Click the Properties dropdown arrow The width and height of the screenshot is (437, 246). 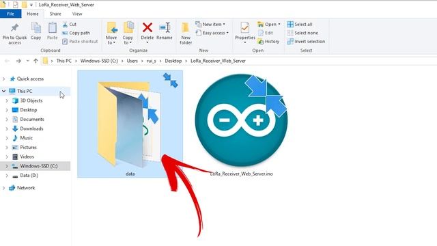coord(245,42)
